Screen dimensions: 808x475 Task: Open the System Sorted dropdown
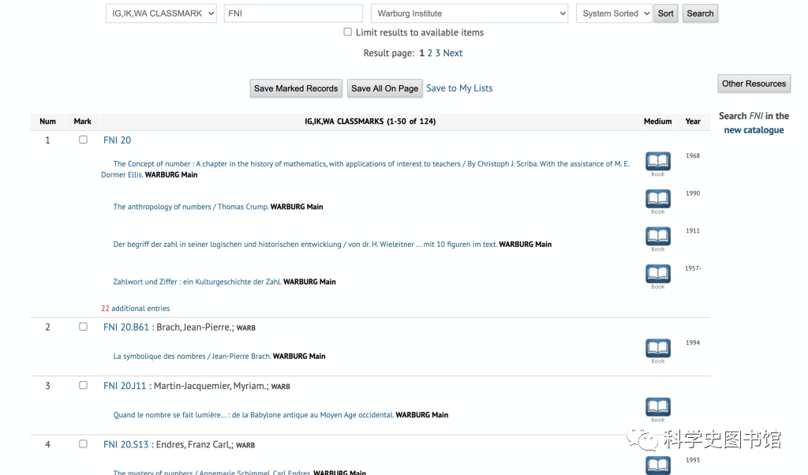click(x=614, y=13)
